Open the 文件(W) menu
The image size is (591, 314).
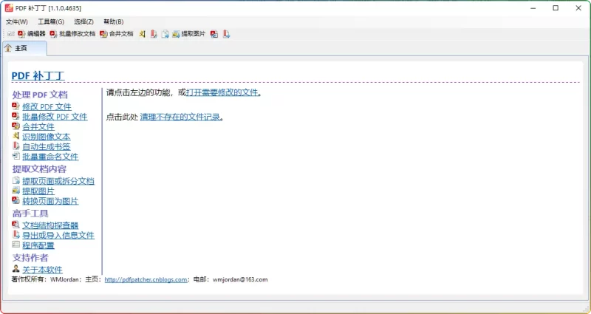click(17, 21)
